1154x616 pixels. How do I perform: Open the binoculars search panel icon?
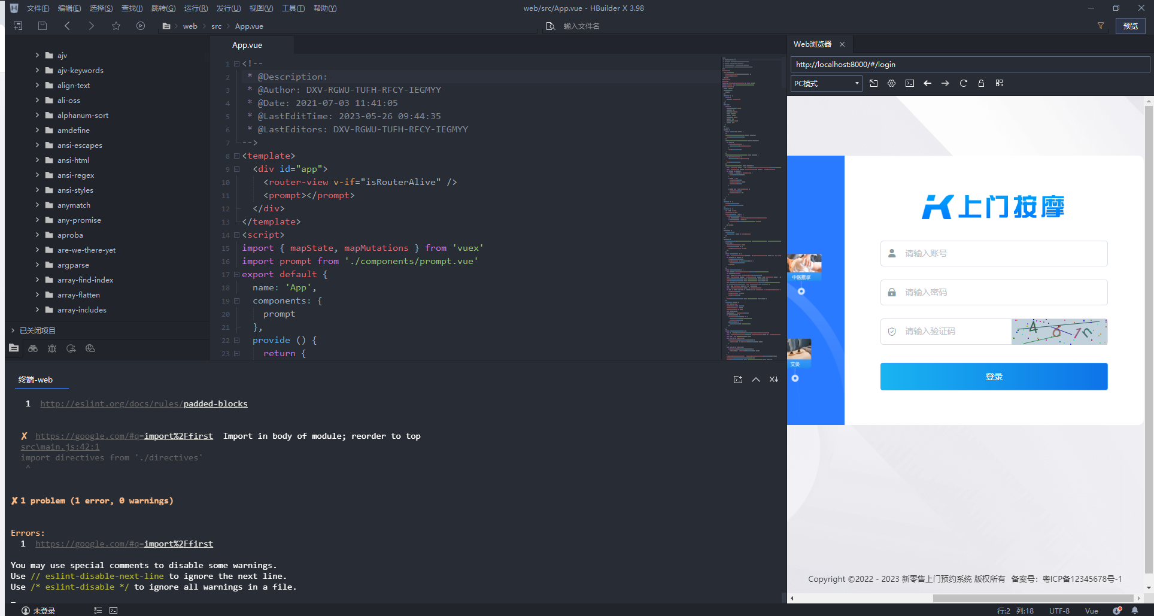pos(33,348)
